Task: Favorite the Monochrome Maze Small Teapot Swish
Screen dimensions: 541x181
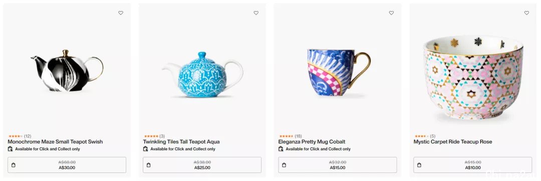Action: click(121, 13)
